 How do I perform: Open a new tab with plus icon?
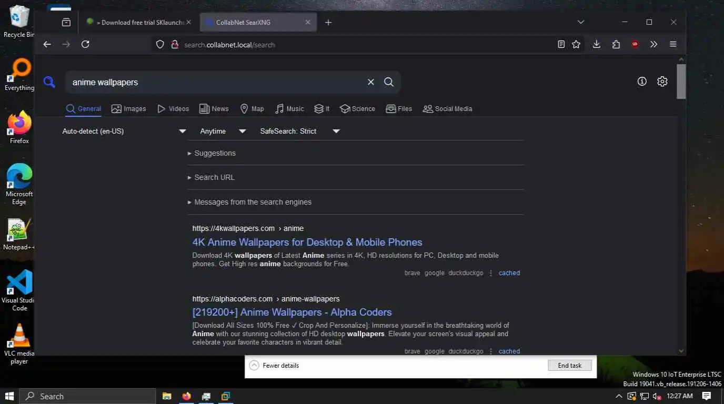328,23
